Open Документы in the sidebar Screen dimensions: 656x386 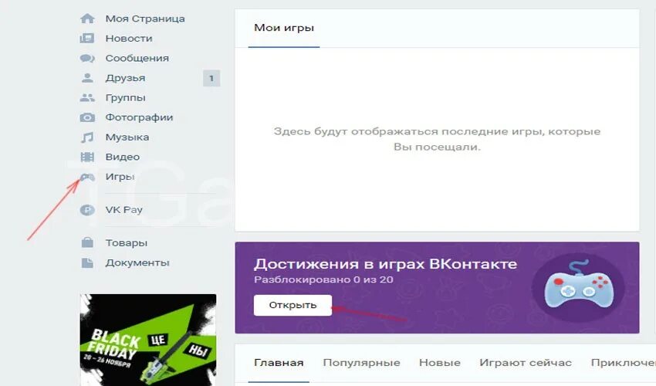pos(137,263)
